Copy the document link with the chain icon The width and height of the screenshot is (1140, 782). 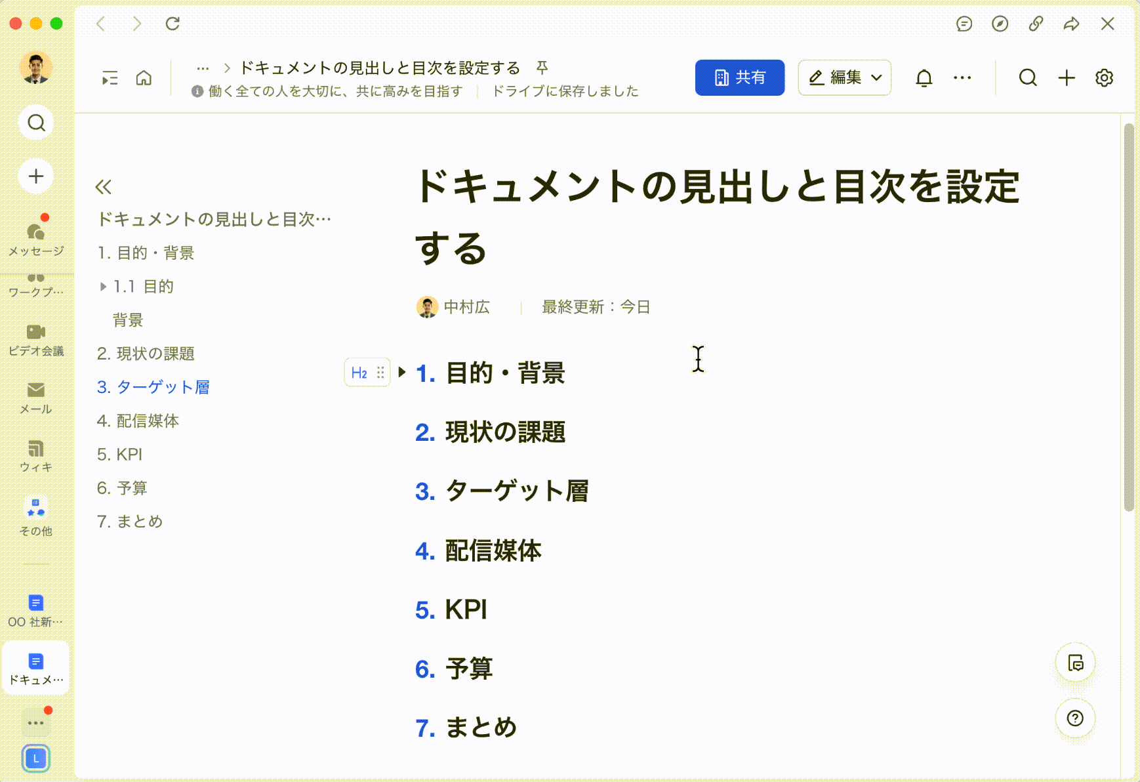tap(1036, 24)
